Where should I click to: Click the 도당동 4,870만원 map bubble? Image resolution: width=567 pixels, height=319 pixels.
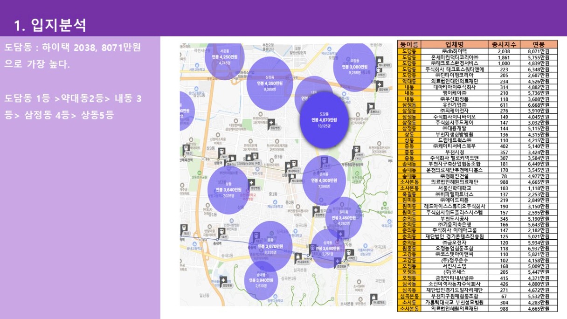[324, 119]
